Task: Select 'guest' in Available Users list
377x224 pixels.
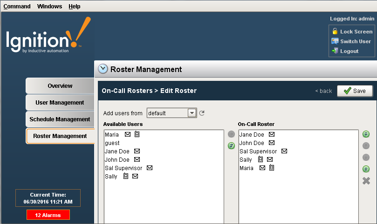Action: 112,143
